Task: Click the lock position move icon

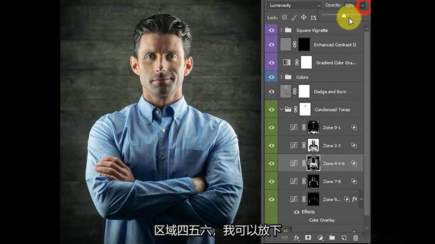Action: point(304,17)
